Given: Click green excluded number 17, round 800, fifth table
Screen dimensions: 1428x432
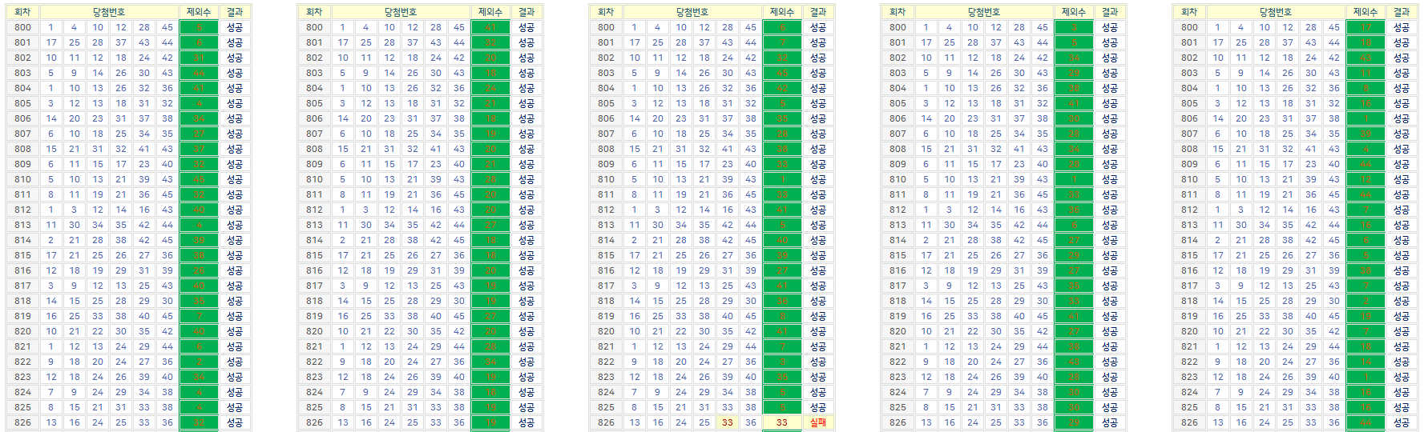Looking at the screenshot, I should (x=1365, y=27).
